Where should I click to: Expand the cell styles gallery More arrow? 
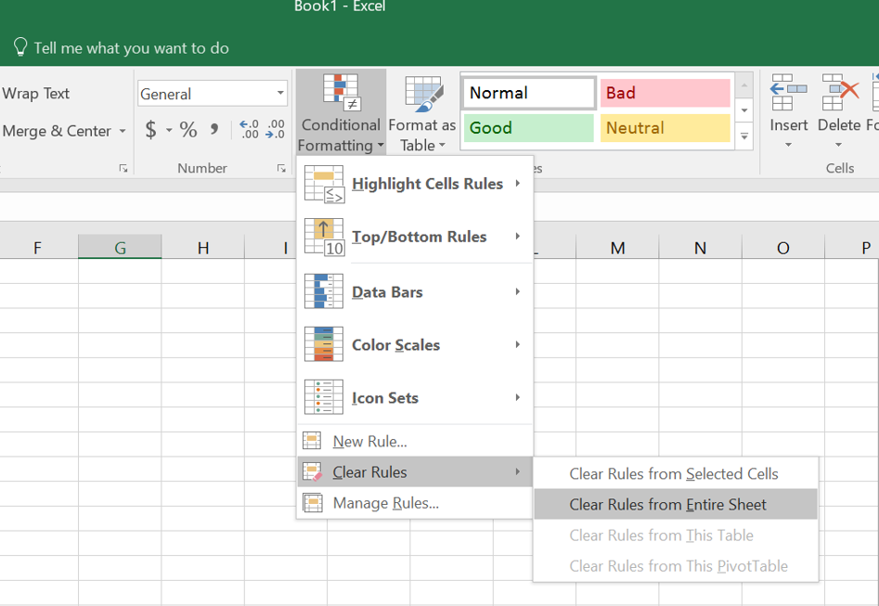[743, 136]
